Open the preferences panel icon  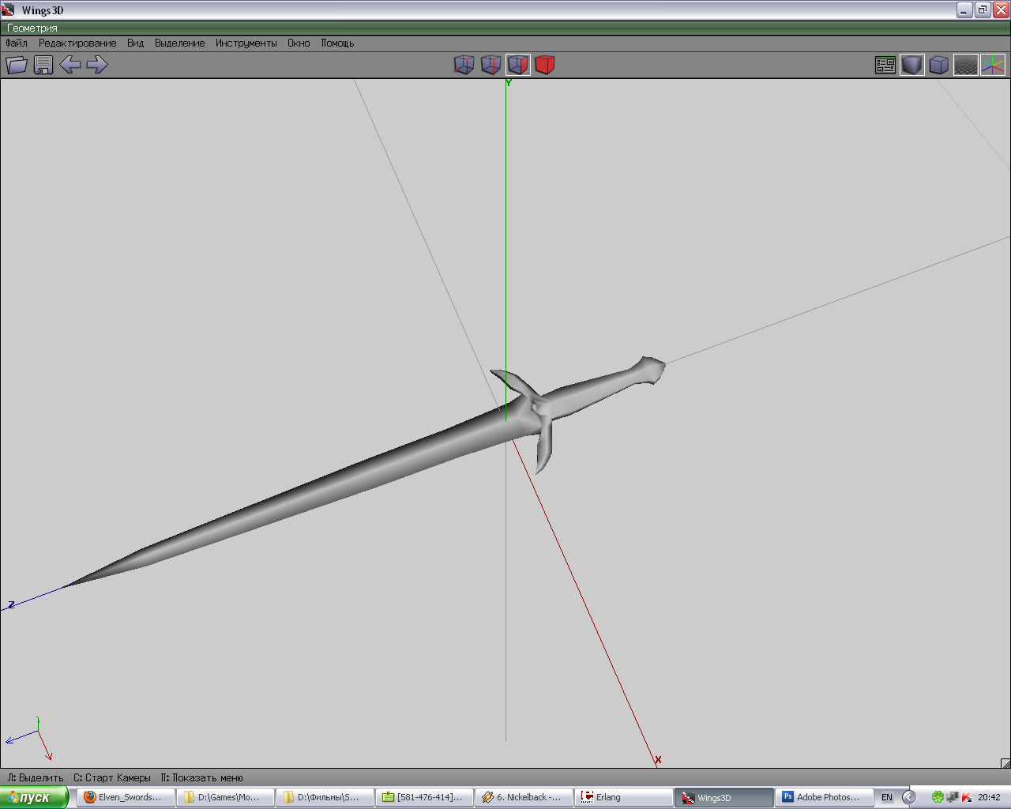(885, 65)
